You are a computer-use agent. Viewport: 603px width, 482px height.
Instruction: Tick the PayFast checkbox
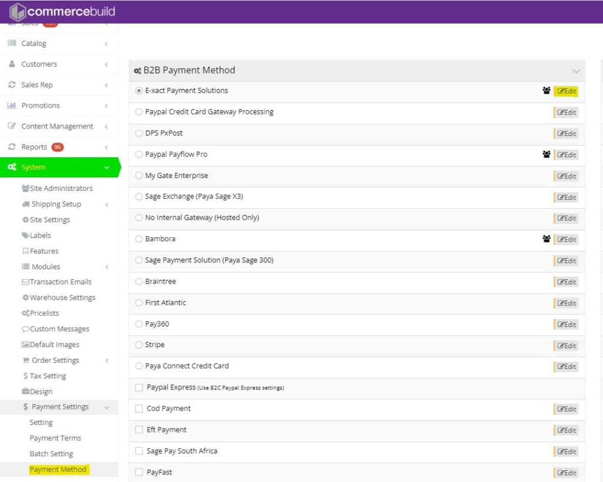[x=139, y=472]
